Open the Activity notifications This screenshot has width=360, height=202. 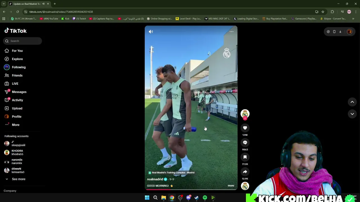tap(17, 100)
